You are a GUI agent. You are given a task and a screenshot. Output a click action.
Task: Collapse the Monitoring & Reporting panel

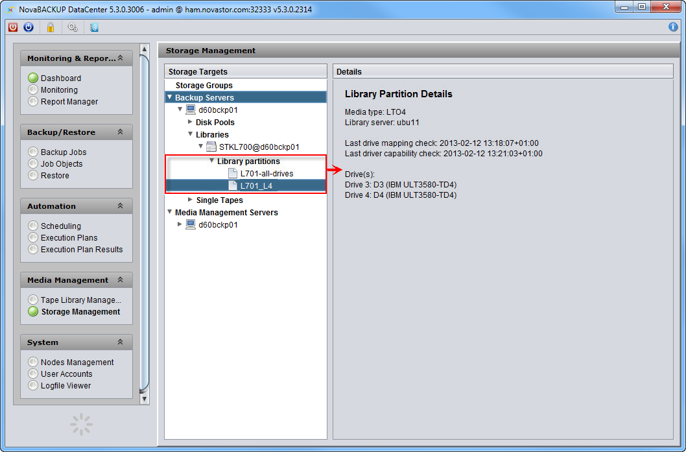click(121, 58)
